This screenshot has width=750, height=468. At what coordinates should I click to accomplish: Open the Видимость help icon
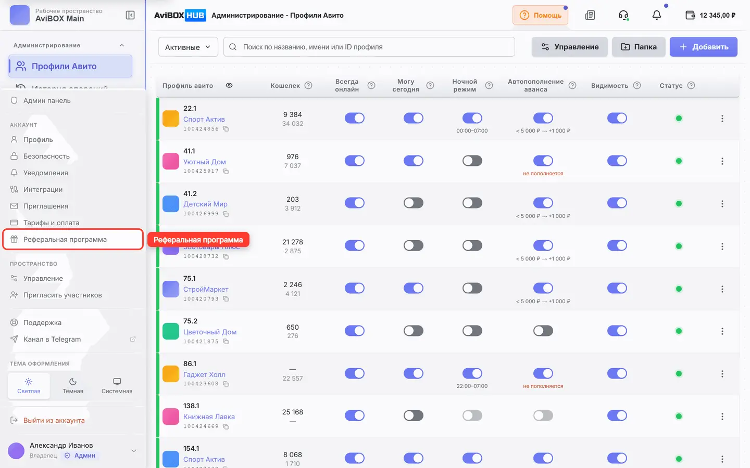click(637, 85)
